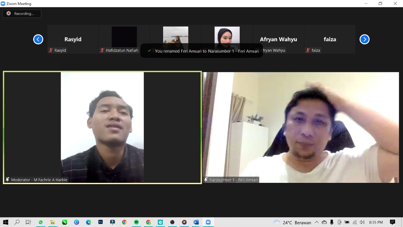Click the pin icon on the Narasumber 1 label

tap(206, 180)
